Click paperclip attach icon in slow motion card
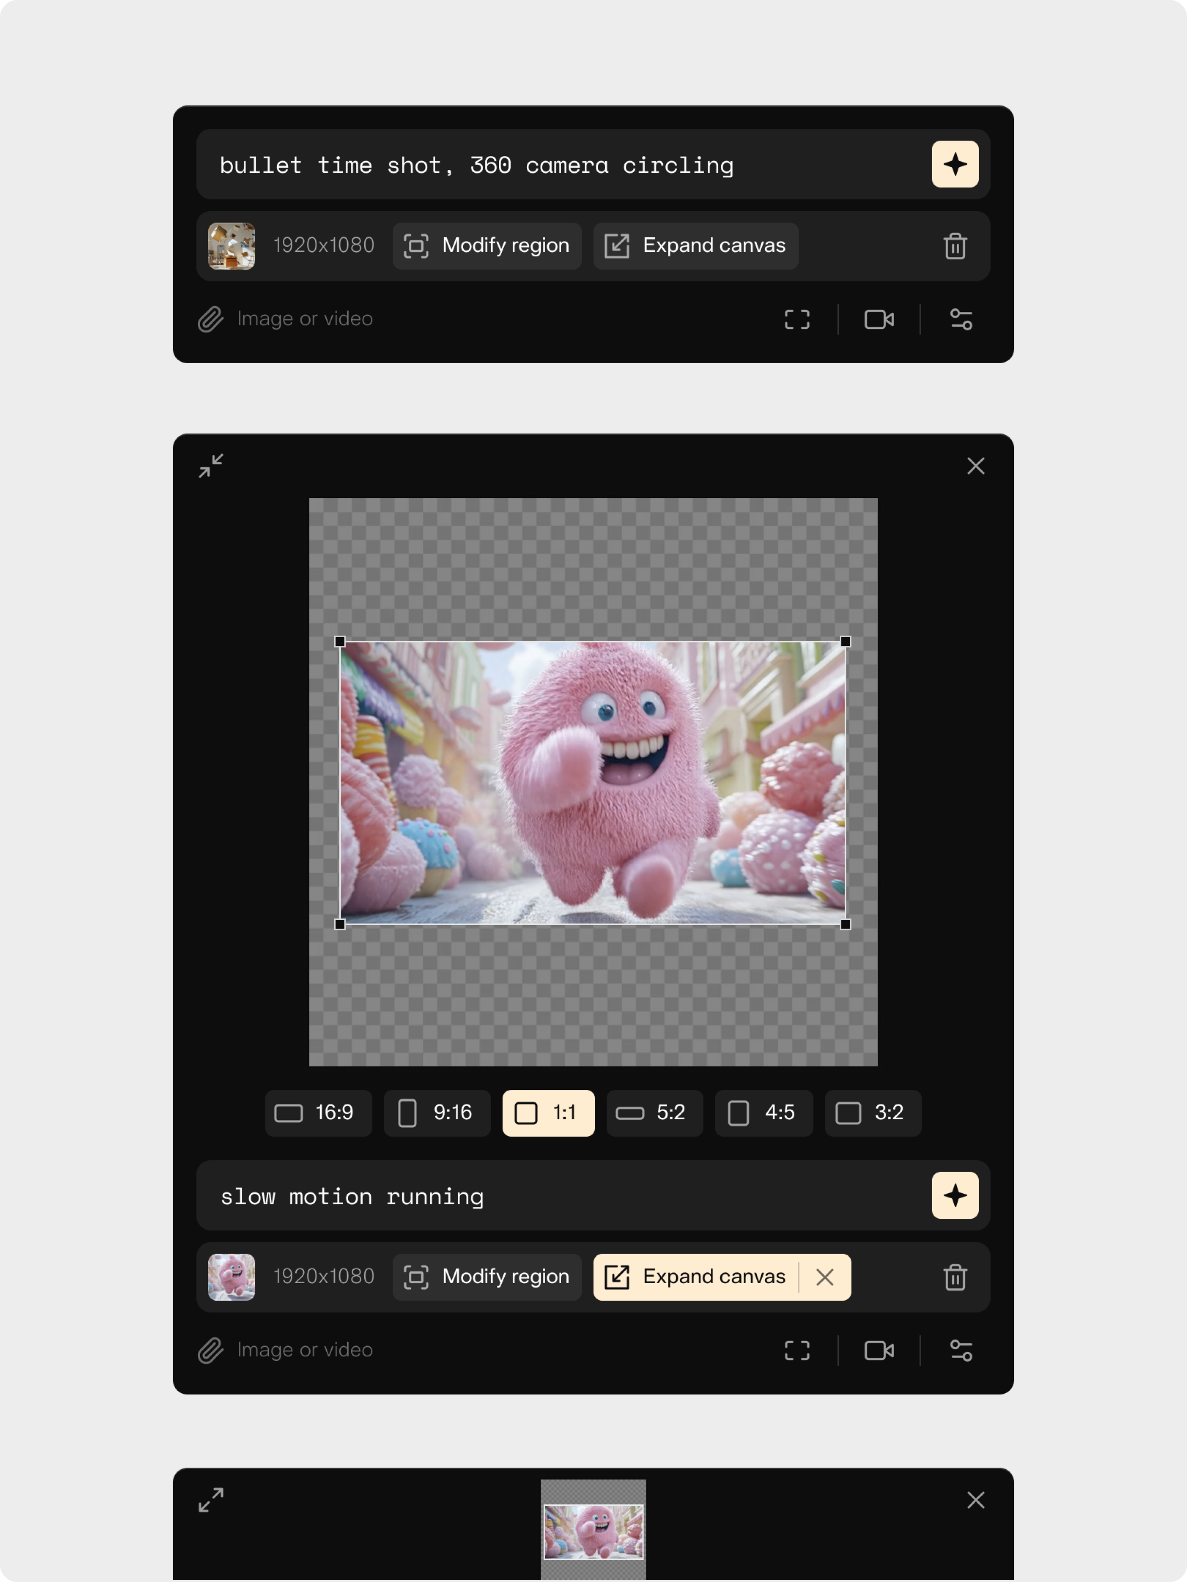 coord(210,1350)
